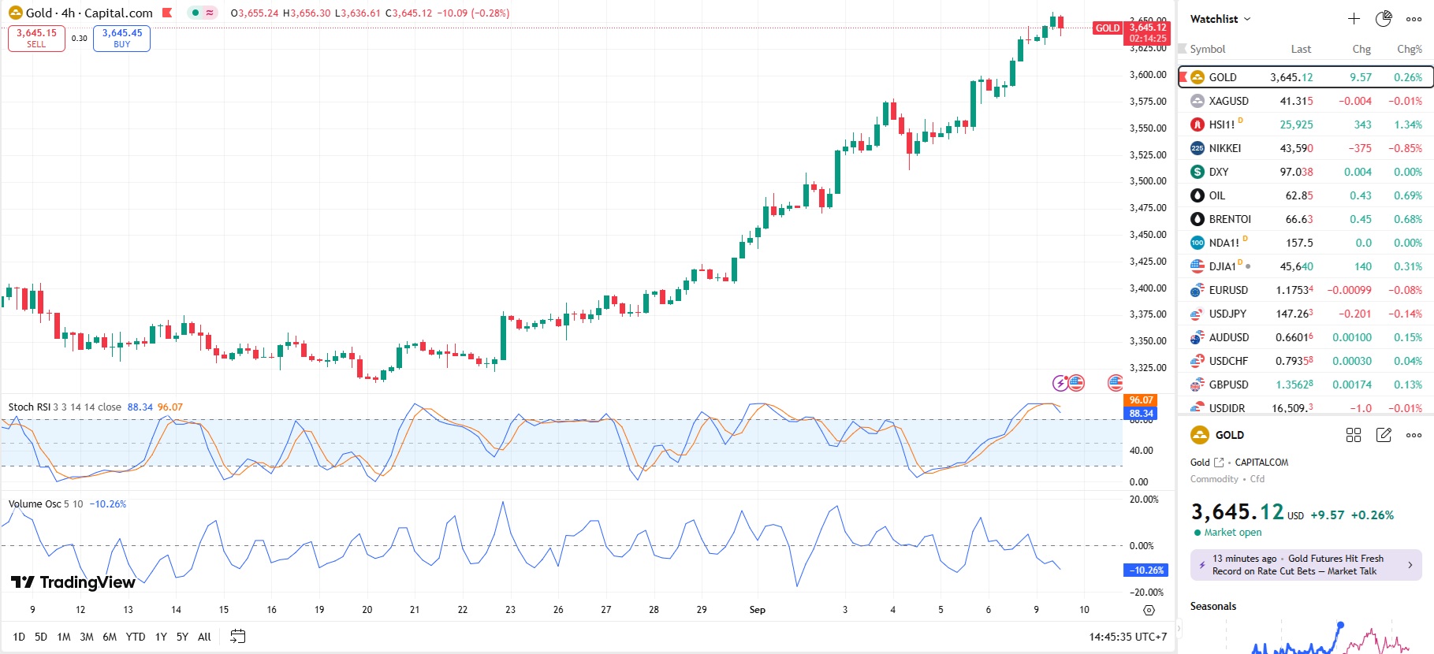Click the lightning news event marker on chart
The width and height of the screenshot is (1434, 654).
pos(1060,383)
